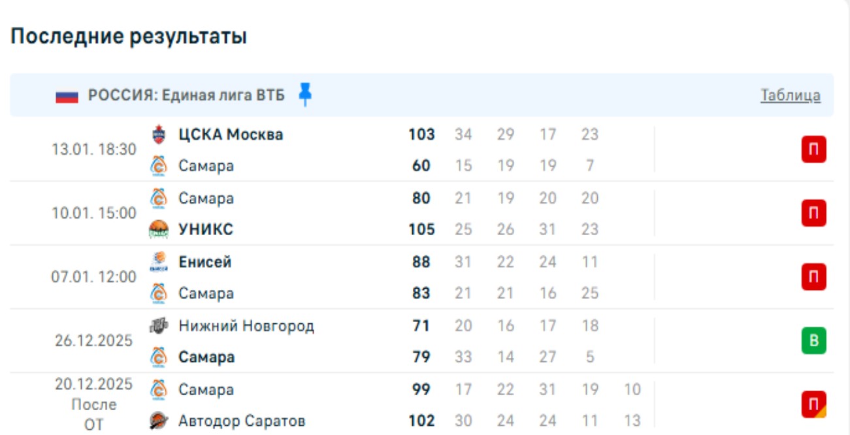Open the ЦСКА Москва team name

click(x=231, y=135)
